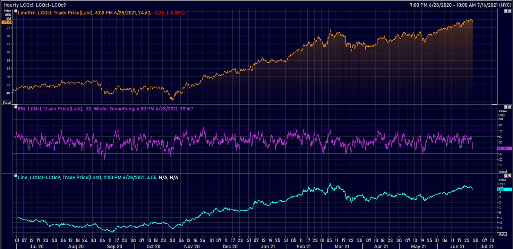This screenshot has height=249, width=513.
Task: Open the Hourly LCOc1, LCOc1-LCOc9 title
Action: 35,5
